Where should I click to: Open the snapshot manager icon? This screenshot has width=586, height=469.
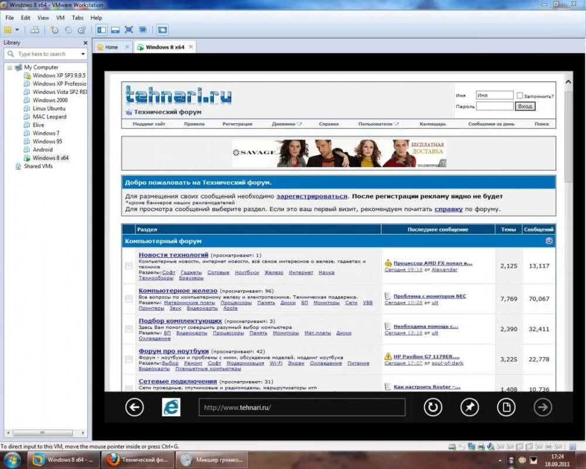[x=82, y=29]
